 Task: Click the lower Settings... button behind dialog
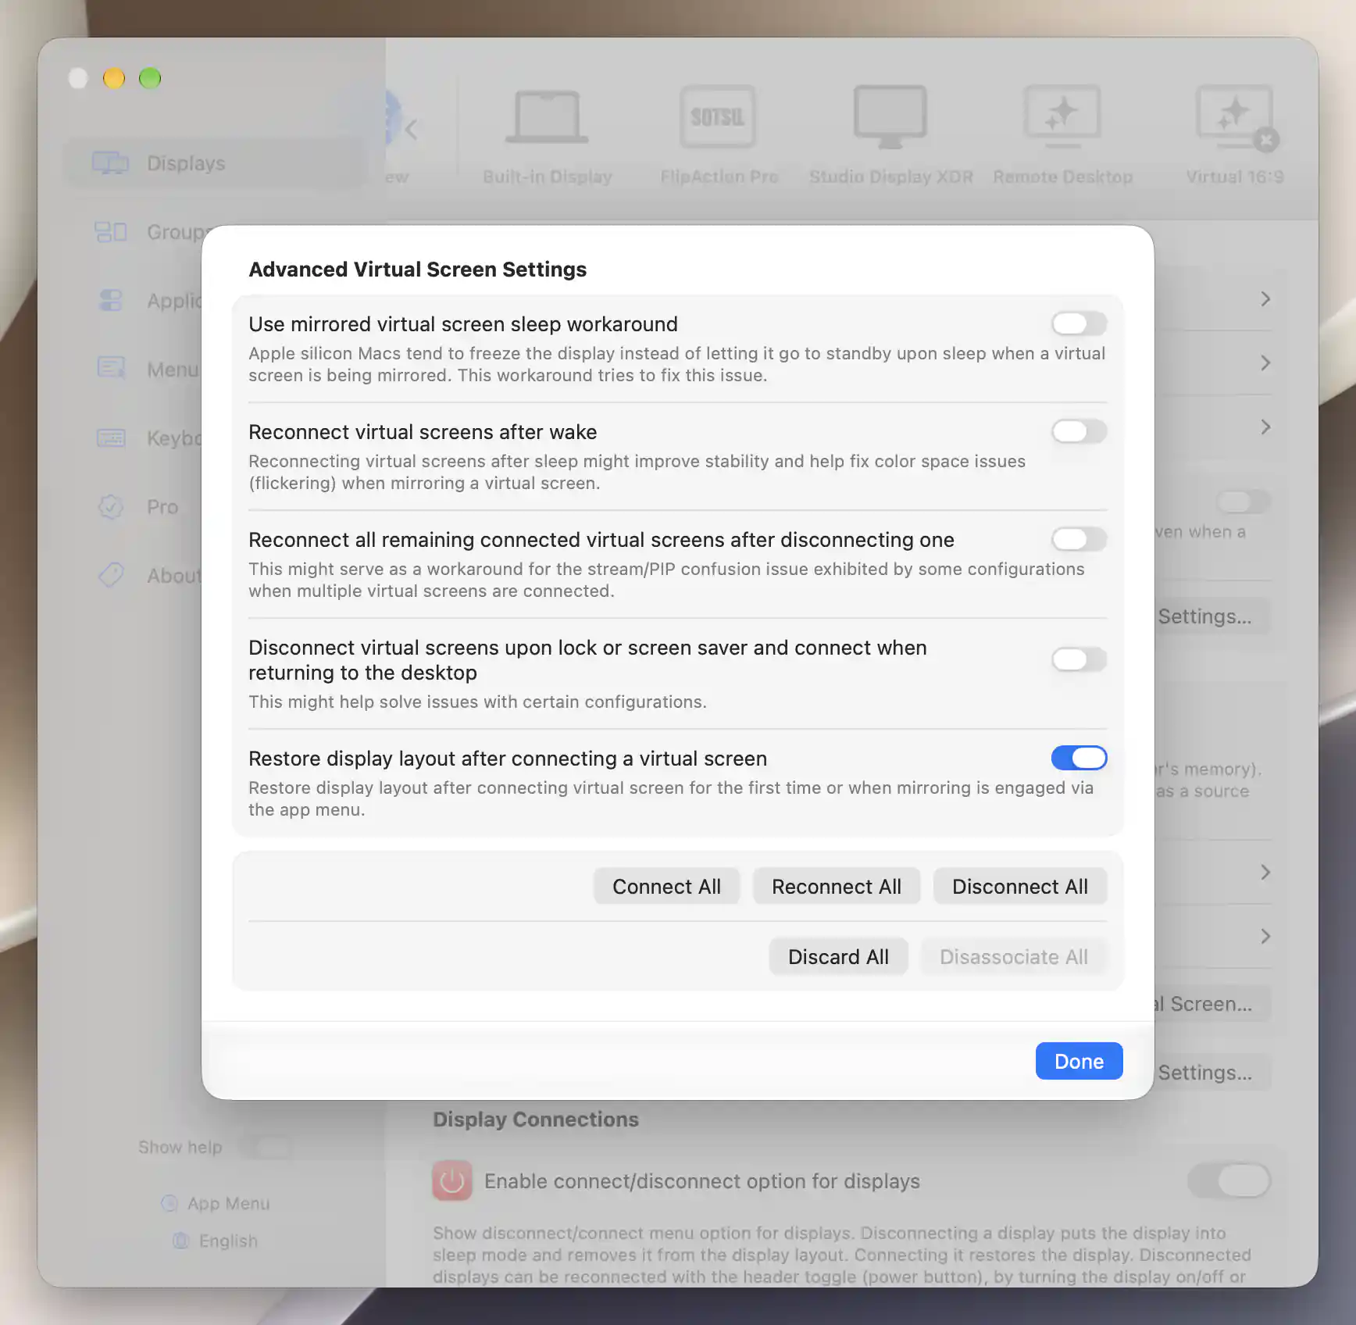[x=1211, y=1073]
